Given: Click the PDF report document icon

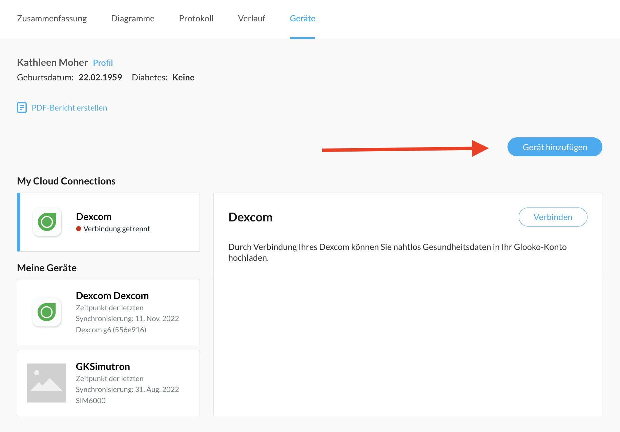Looking at the screenshot, I should [x=22, y=107].
